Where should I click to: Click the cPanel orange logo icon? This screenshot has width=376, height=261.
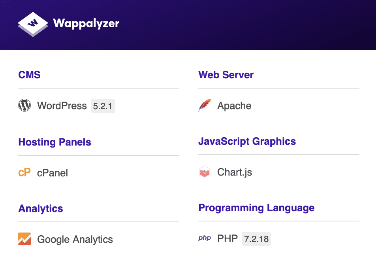[x=24, y=172]
